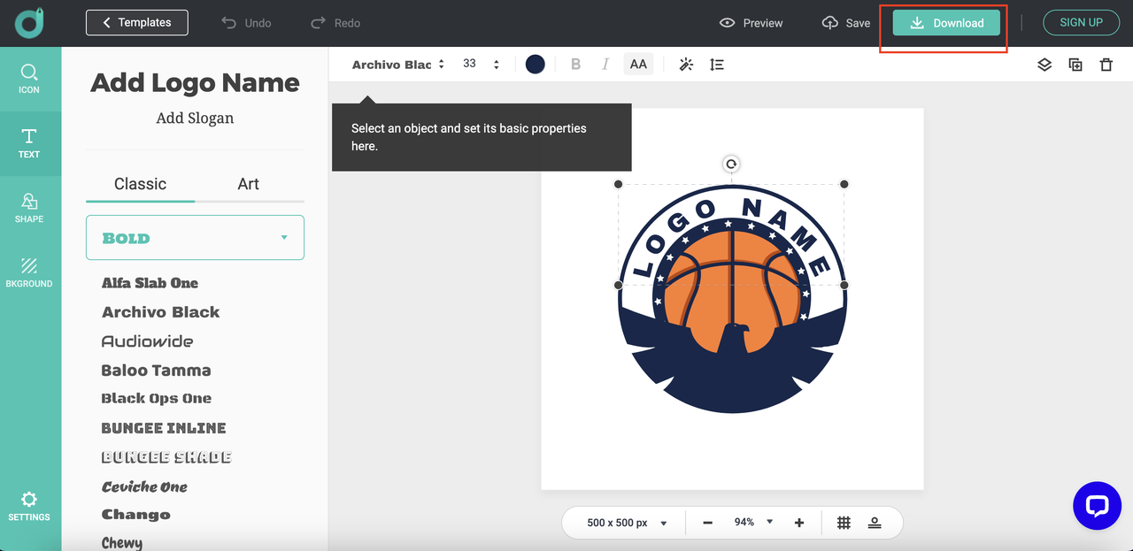
Task: Open Settings in the sidebar
Action: pyautogui.click(x=29, y=506)
